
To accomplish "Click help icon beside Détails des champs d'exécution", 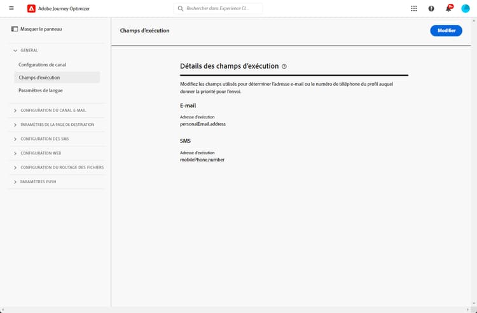I will (x=284, y=66).
